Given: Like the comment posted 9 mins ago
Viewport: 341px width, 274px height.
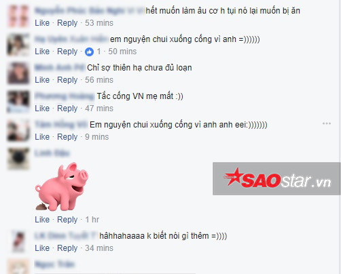Looking at the screenshot, I should pyautogui.click(x=42, y=137).
